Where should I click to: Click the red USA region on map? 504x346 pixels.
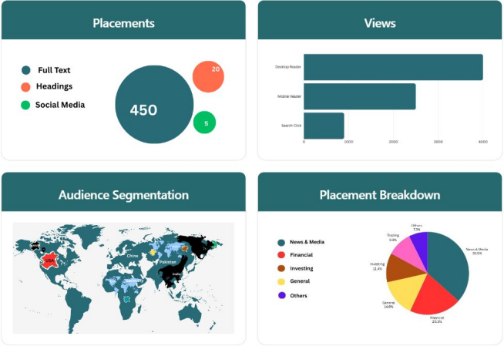[x=51, y=261]
